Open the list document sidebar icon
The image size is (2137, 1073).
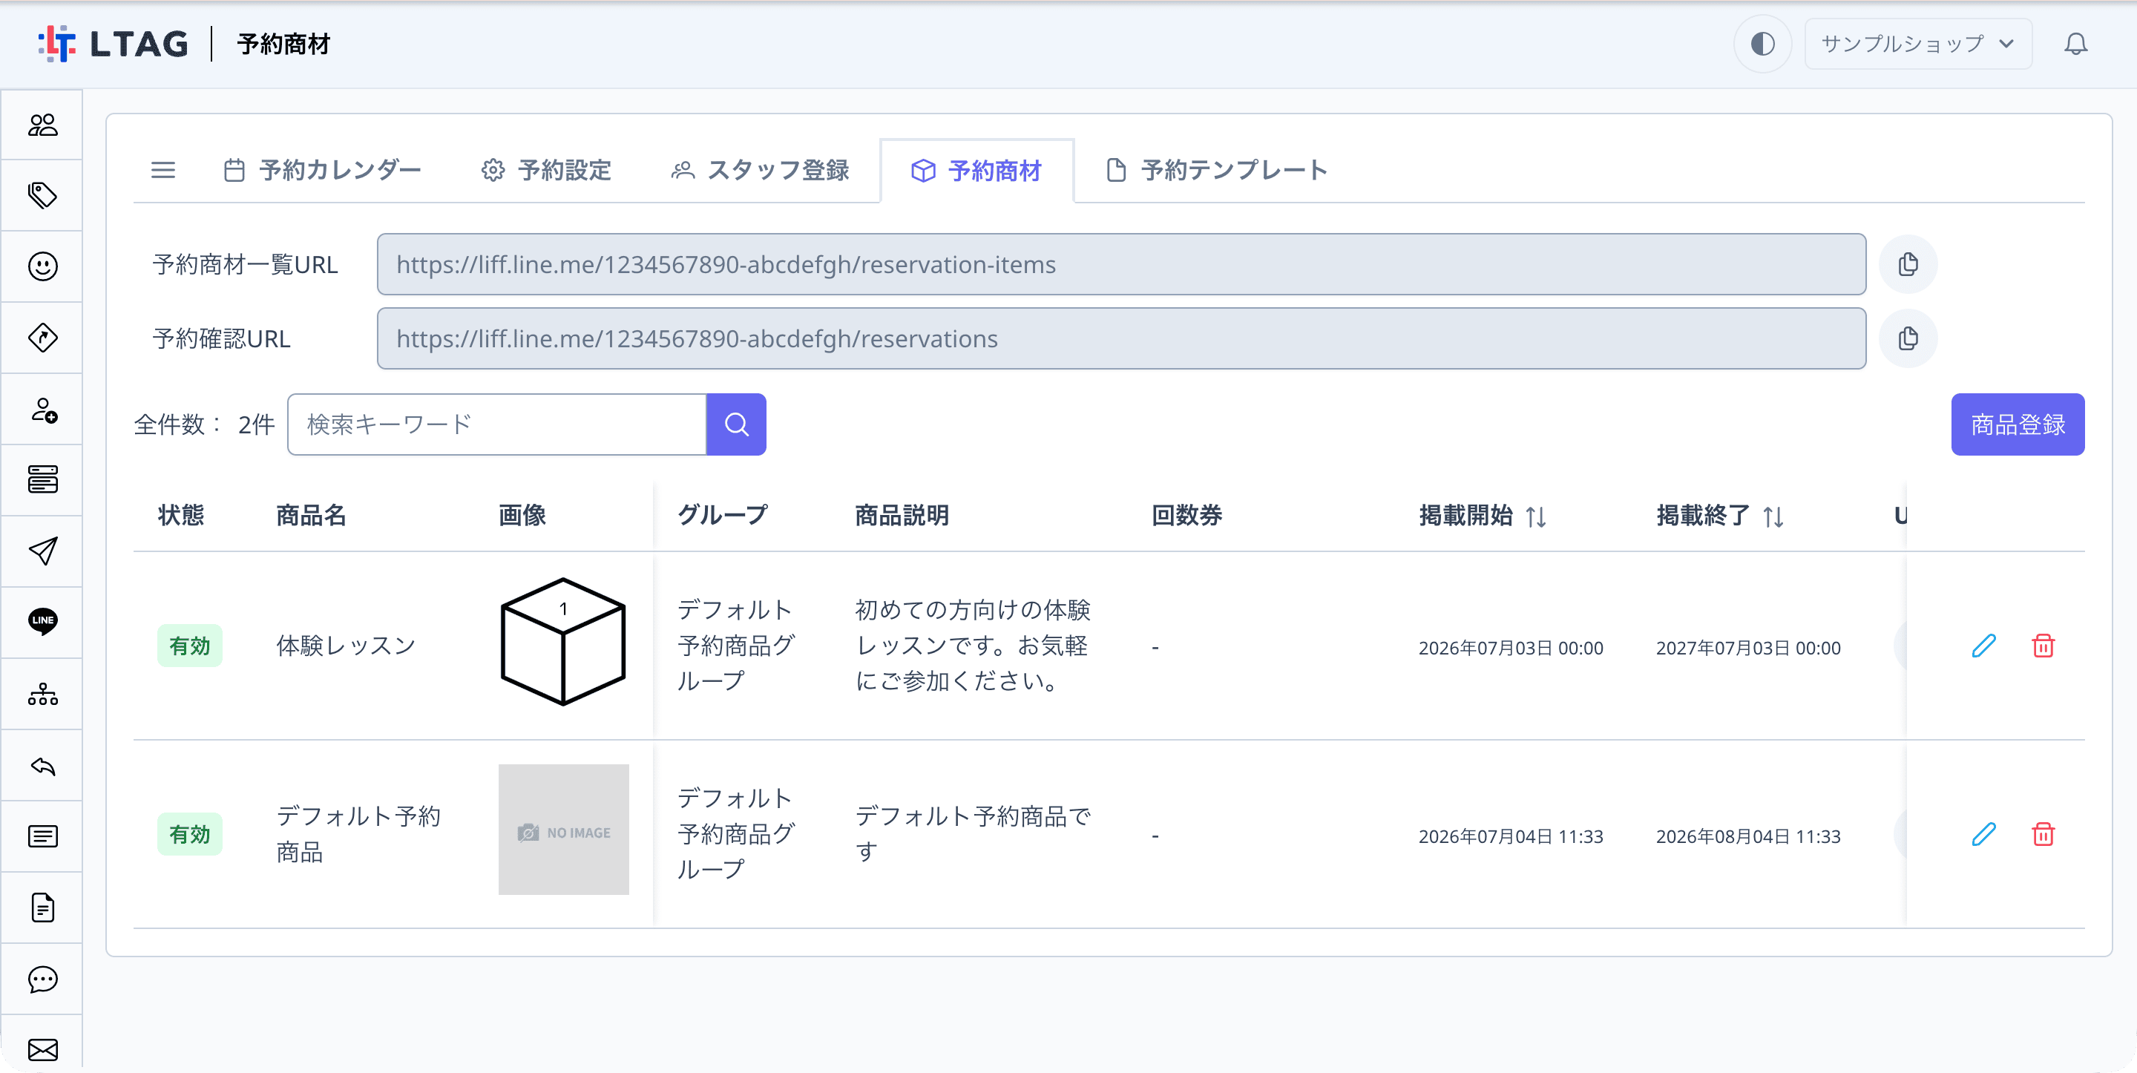(x=42, y=836)
